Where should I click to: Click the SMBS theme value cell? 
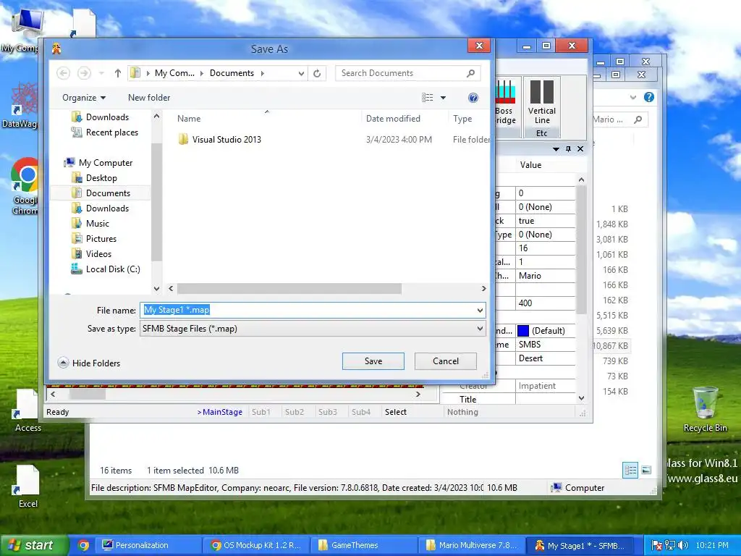click(x=546, y=345)
